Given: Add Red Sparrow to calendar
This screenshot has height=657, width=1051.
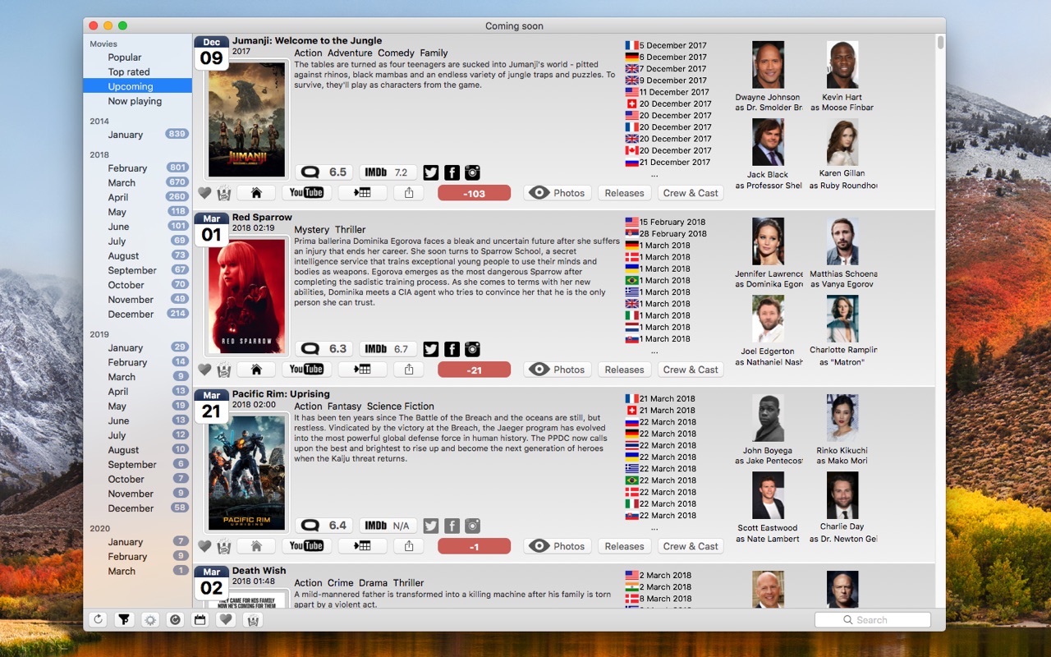Looking at the screenshot, I should point(362,370).
